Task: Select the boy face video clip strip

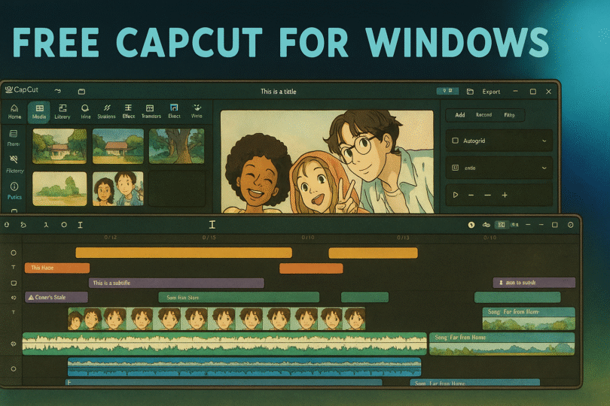Action: pyautogui.click(x=217, y=319)
